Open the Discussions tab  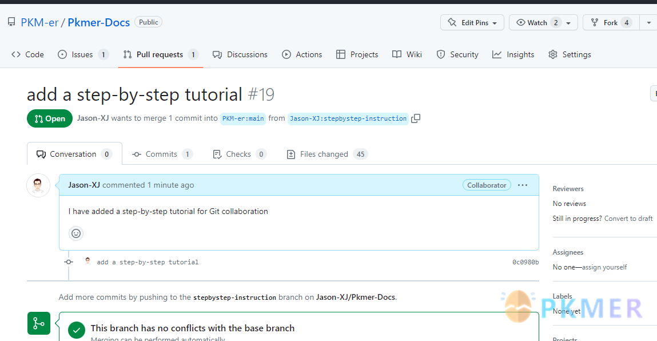[240, 54]
